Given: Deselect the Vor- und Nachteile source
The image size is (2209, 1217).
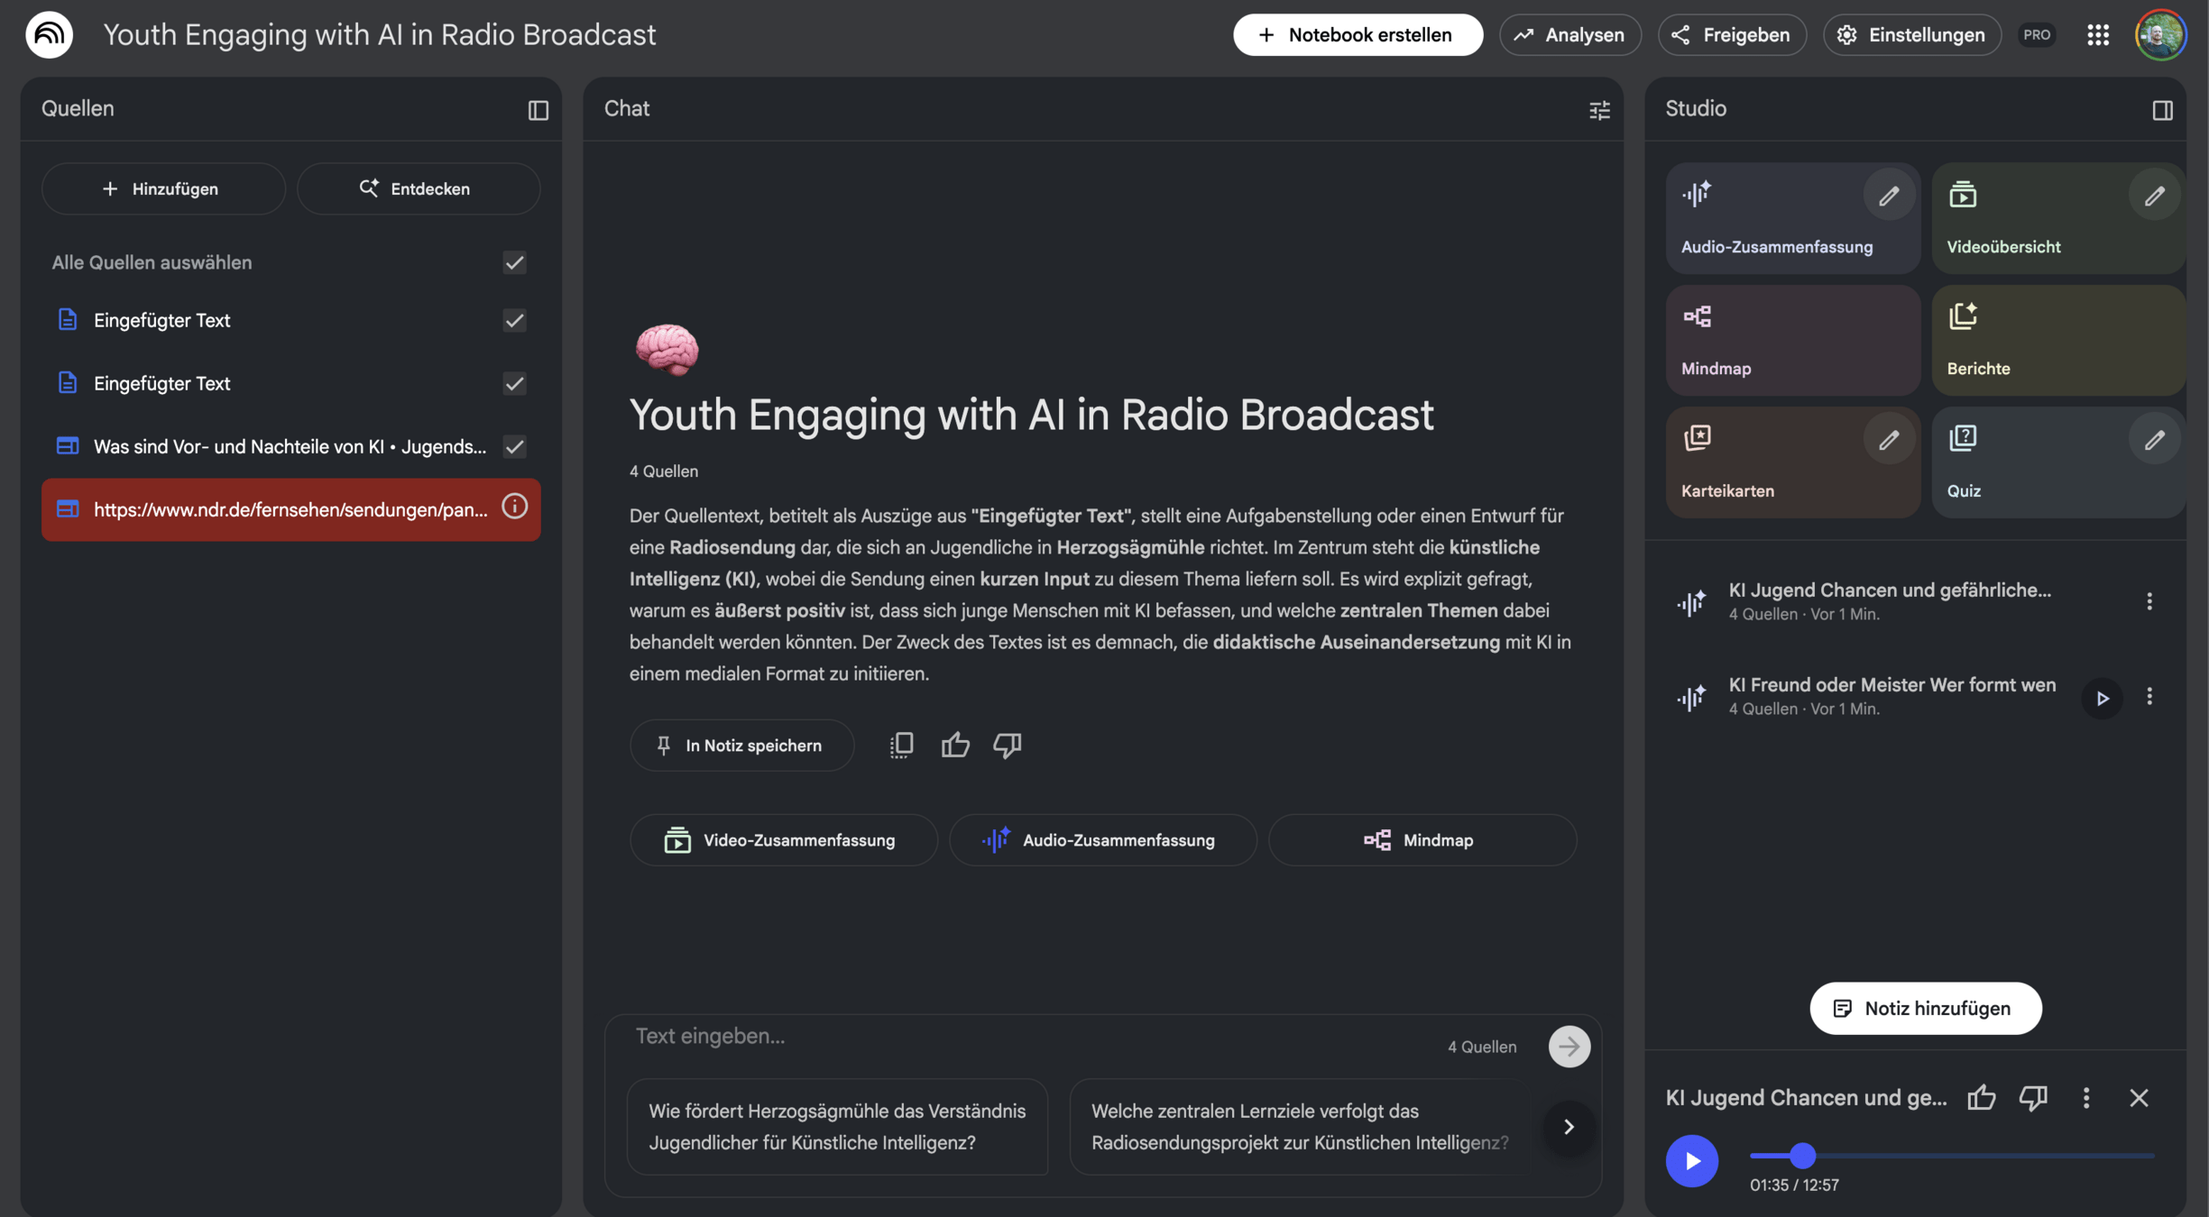Looking at the screenshot, I should (514, 446).
